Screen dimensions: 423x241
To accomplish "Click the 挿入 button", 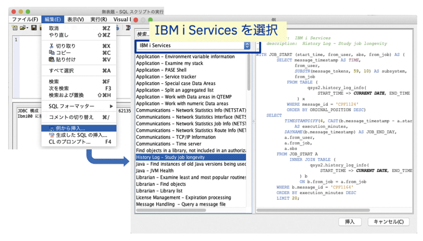I will [x=350, y=222].
